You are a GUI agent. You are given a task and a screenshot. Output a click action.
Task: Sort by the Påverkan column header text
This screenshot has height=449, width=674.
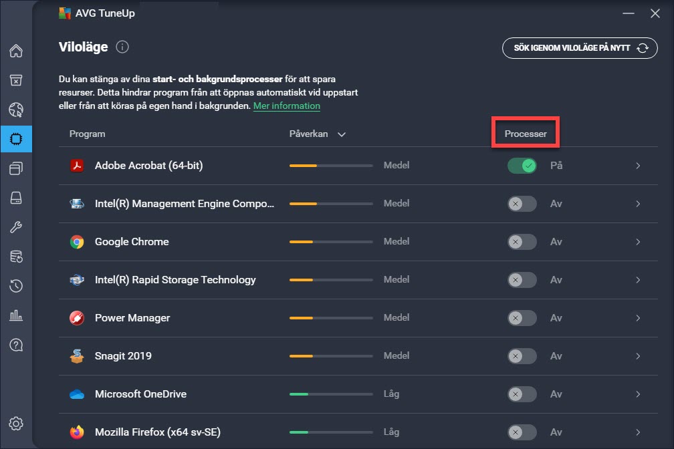point(309,134)
